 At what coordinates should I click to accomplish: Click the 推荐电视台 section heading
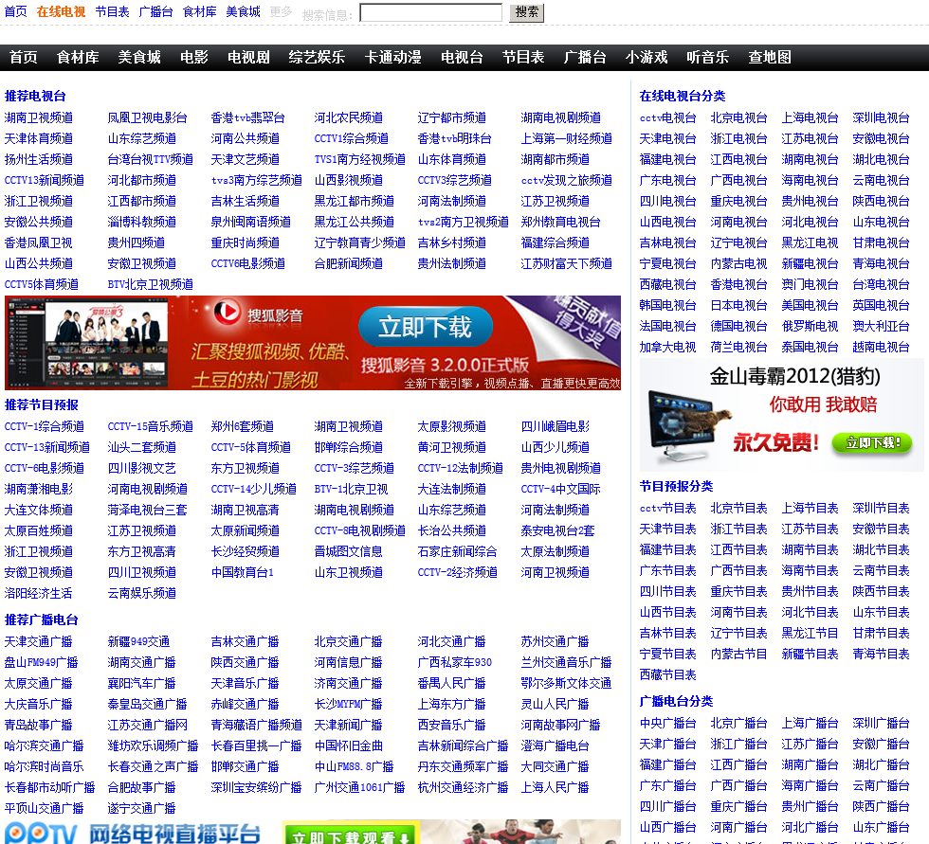[35, 96]
